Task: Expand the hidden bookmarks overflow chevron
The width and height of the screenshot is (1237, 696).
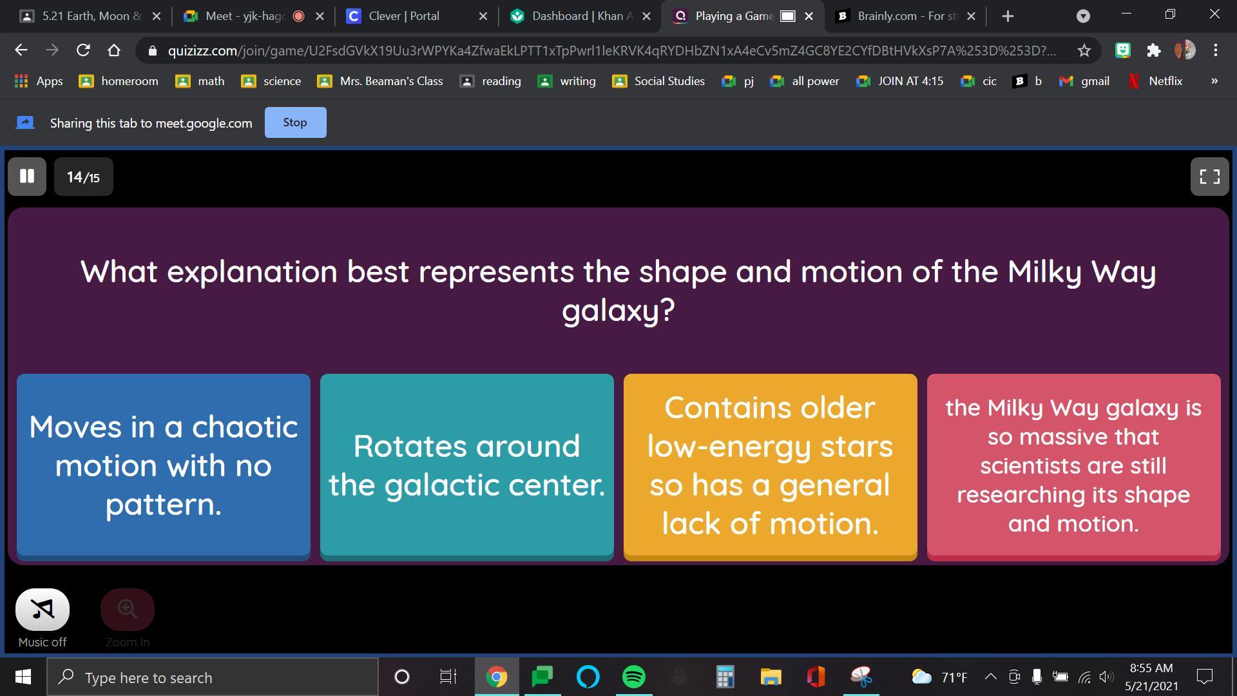Action: tap(1214, 81)
